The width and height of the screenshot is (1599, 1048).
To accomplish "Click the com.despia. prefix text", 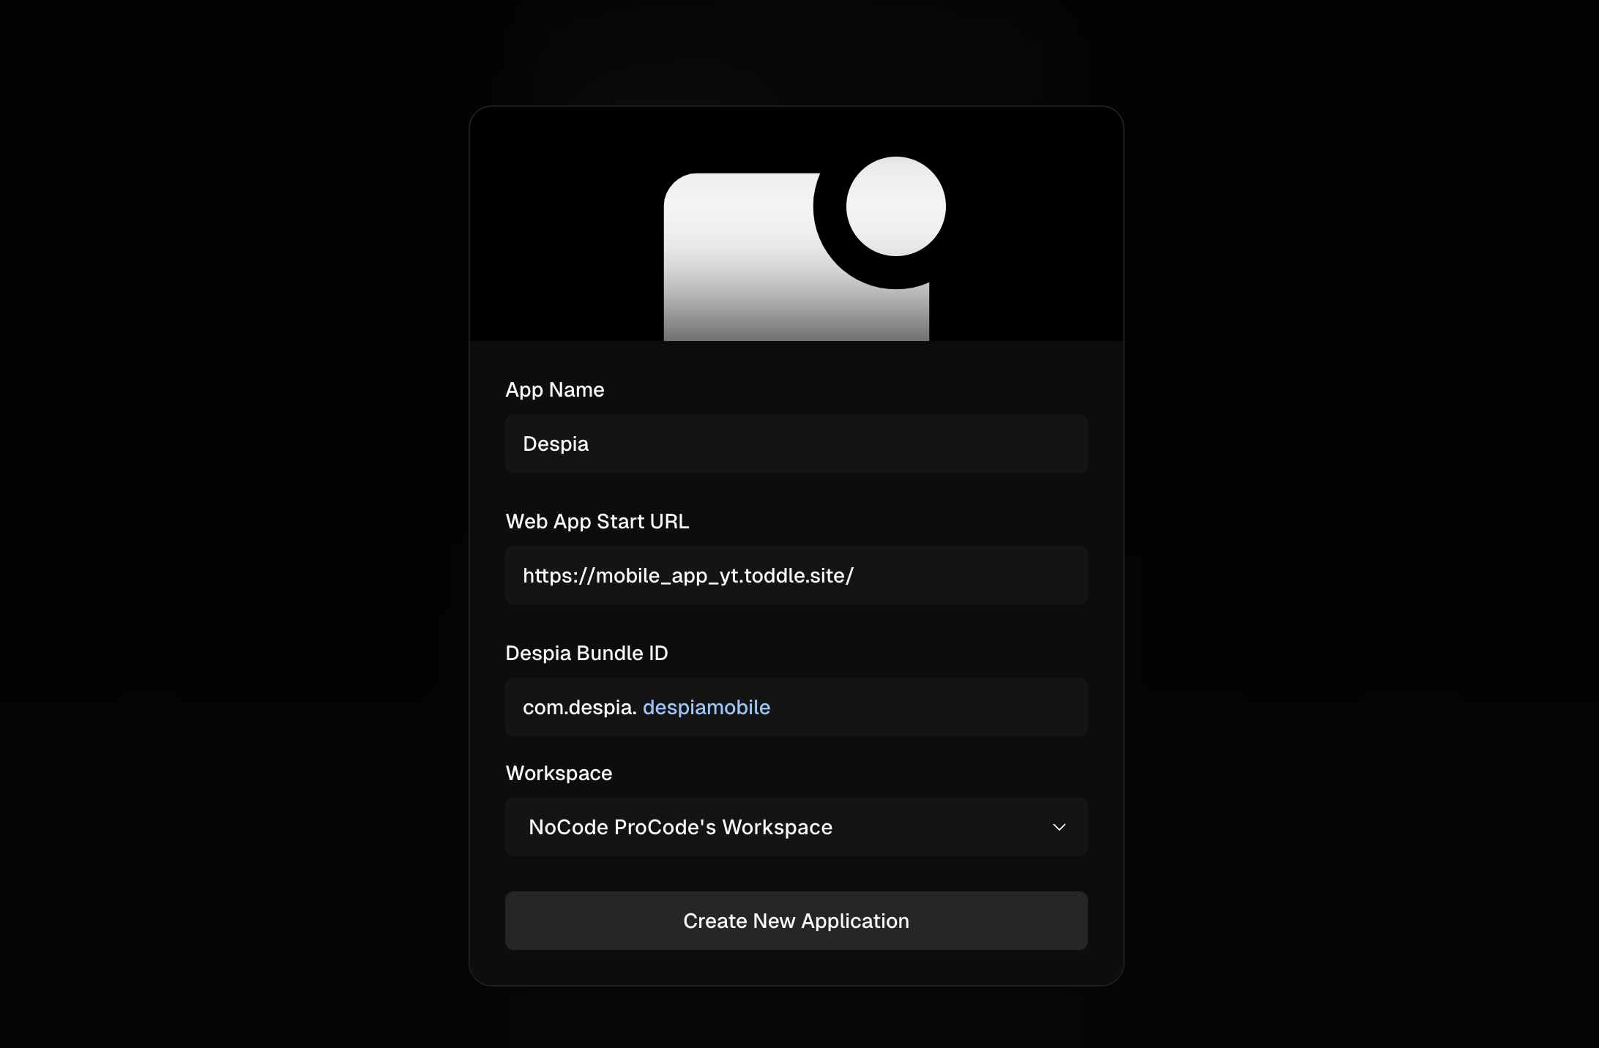I will tap(579, 707).
